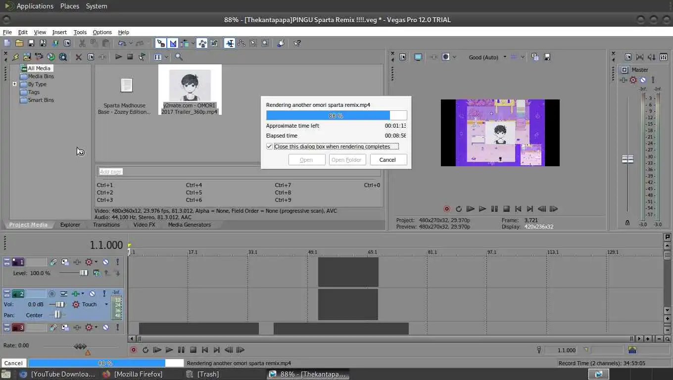
Task: Adjust track 1 Level slider
Action: pos(84,273)
